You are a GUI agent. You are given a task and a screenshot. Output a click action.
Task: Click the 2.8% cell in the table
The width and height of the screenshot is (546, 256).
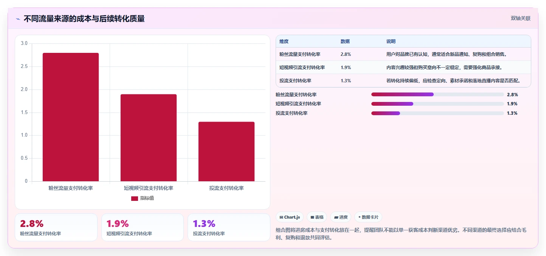pos(346,54)
